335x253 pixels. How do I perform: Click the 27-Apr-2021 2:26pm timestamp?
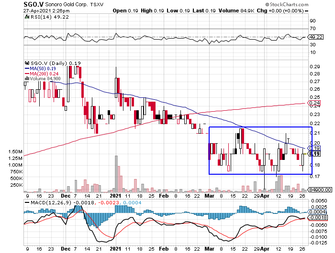pyautogui.click(x=46, y=11)
